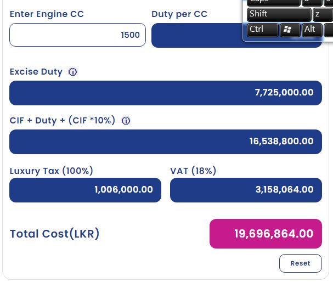333x282 pixels.
Task: Click the Enter Engine CC label
Action: 47,14
